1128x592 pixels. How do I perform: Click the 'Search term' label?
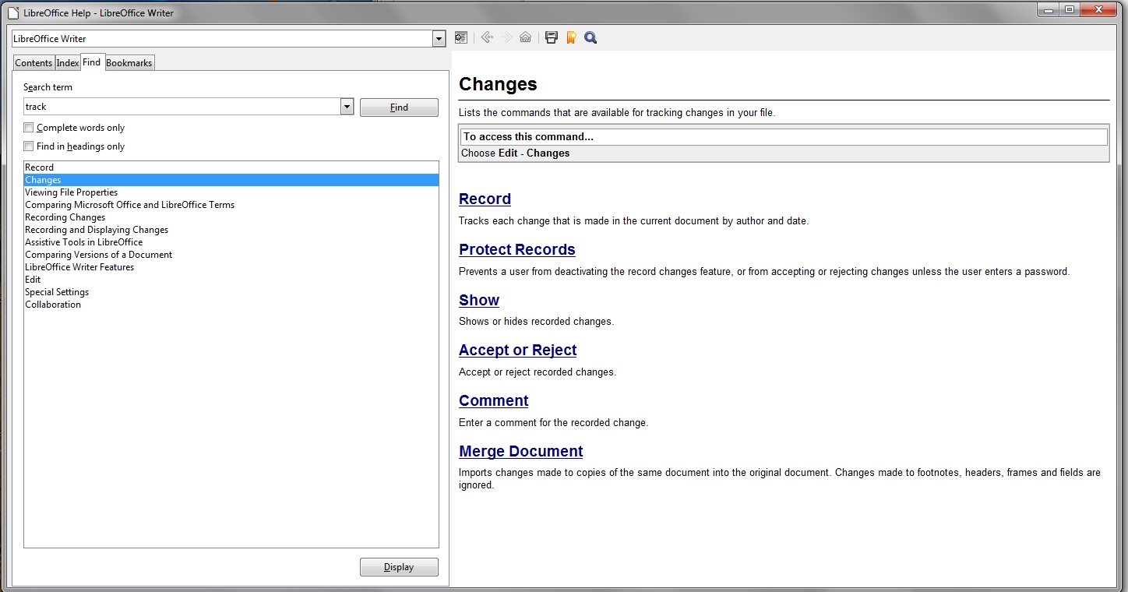[x=48, y=87]
